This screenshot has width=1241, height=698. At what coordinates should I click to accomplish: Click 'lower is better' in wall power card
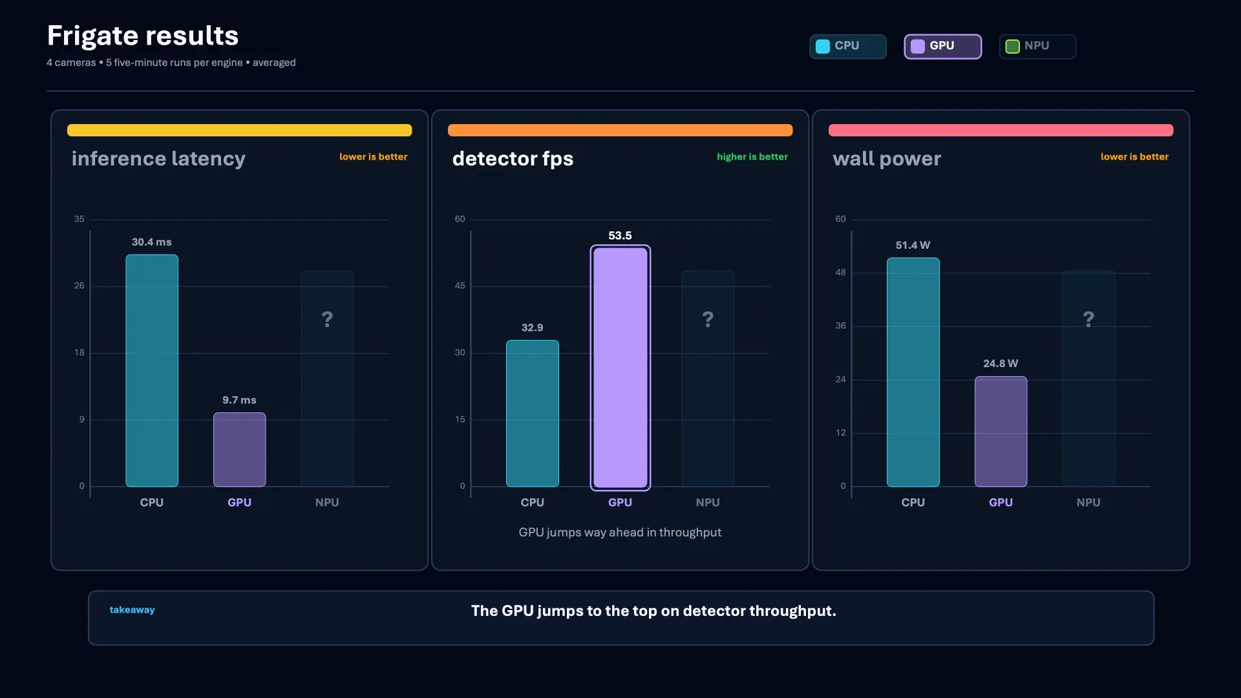(1135, 156)
